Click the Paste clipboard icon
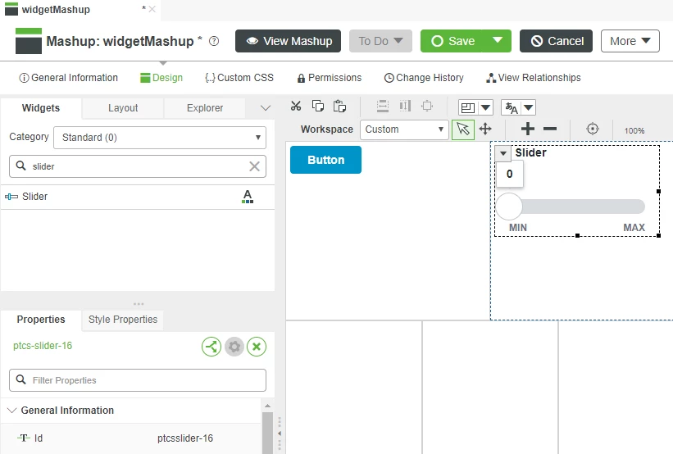The image size is (673, 454). [339, 106]
